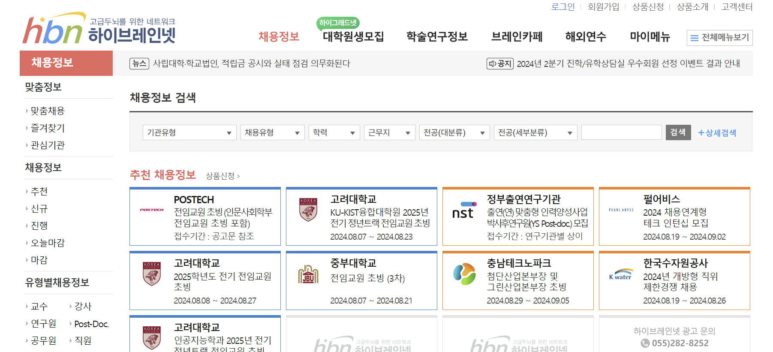Click the nst logo in 정부출연연구기관 card
Screen dimensions: 773x352
pyautogui.click(x=464, y=210)
